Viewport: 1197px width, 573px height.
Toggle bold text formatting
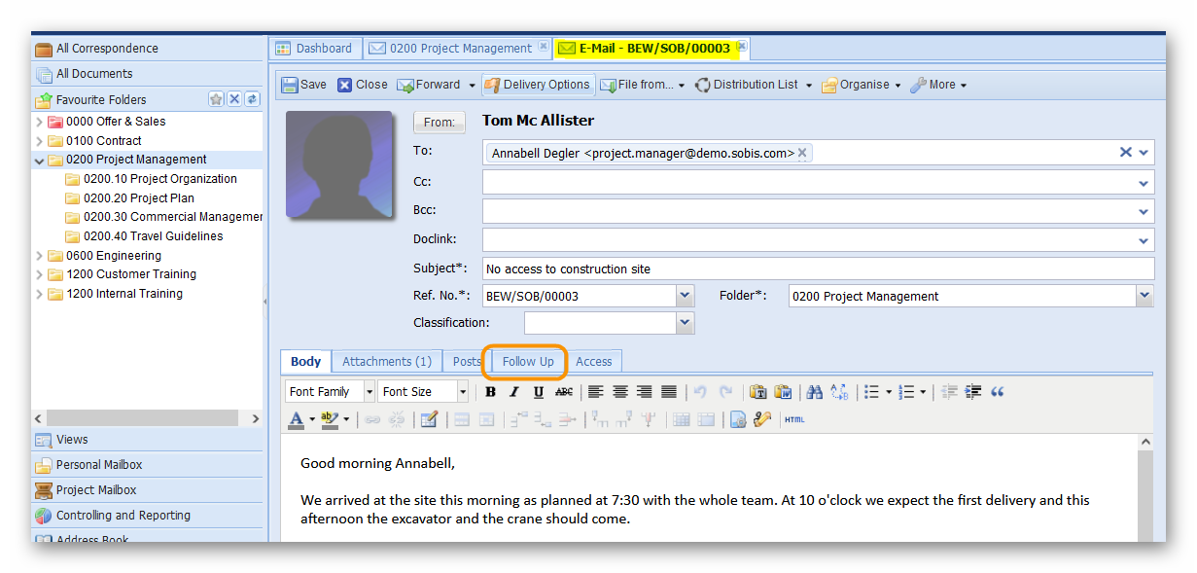click(x=491, y=392)
